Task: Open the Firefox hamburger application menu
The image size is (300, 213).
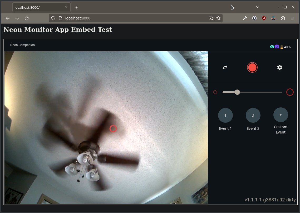Action: (292, 18)
